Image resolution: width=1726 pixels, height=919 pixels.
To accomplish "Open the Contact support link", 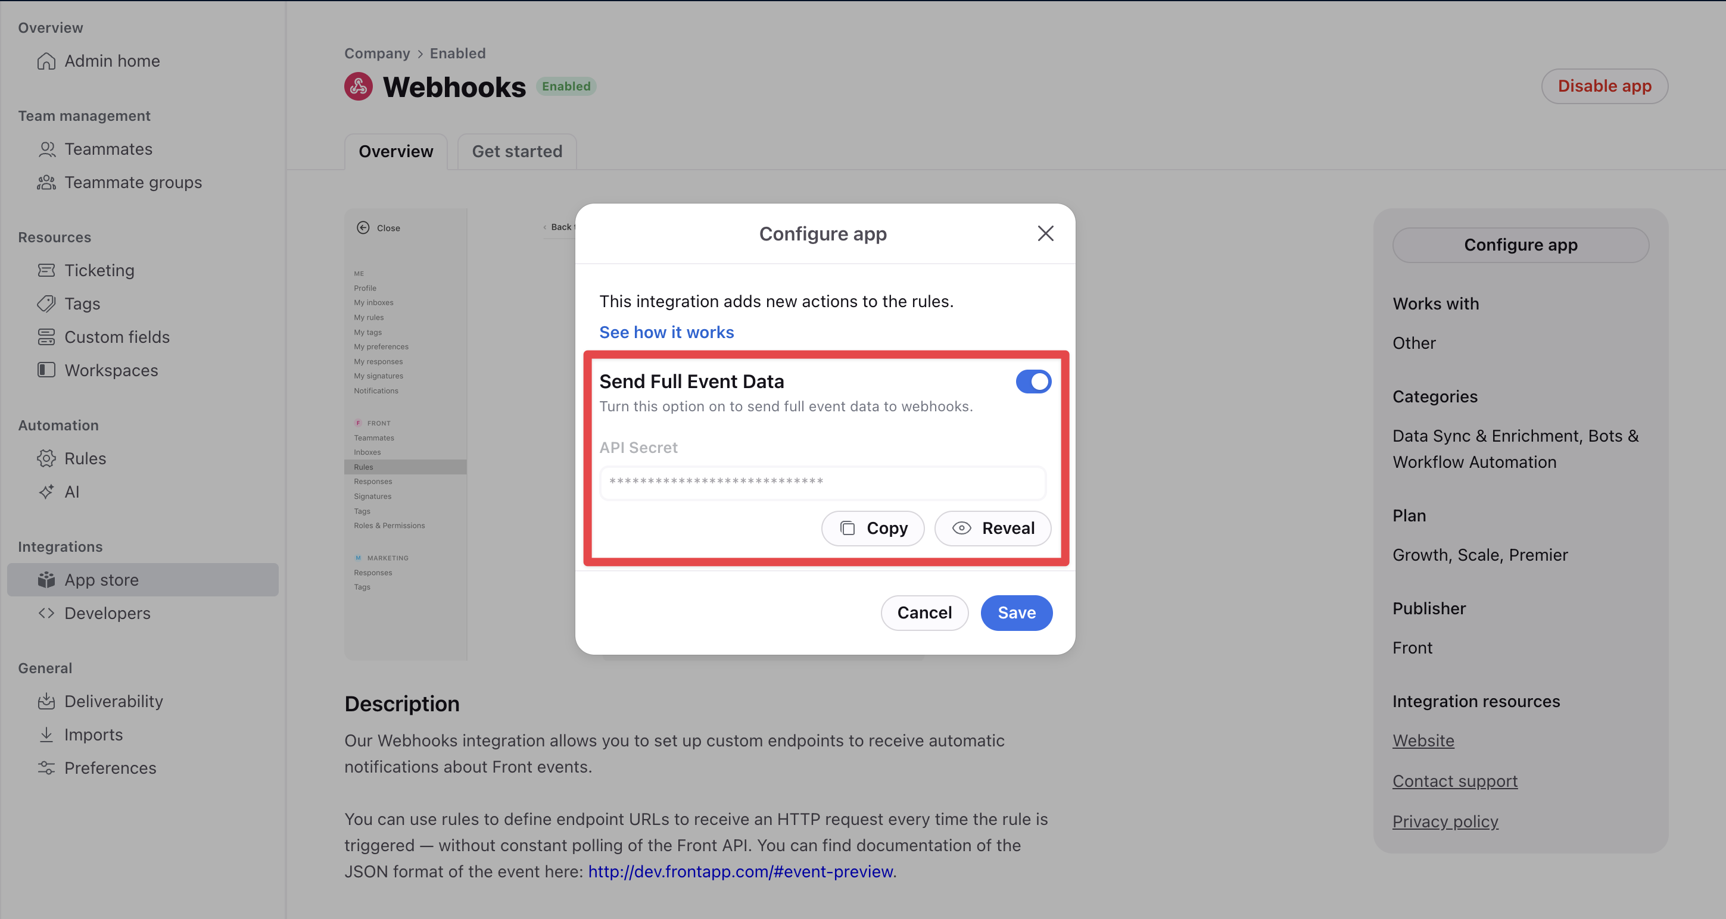I will point(1454,781).
